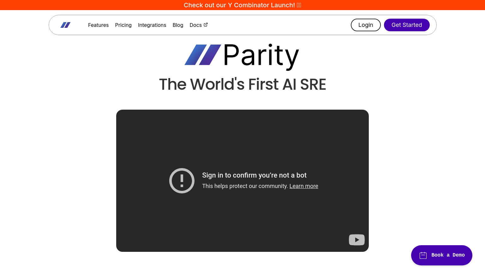Visit the Blog section
The image size is (485, 273).
178,25
